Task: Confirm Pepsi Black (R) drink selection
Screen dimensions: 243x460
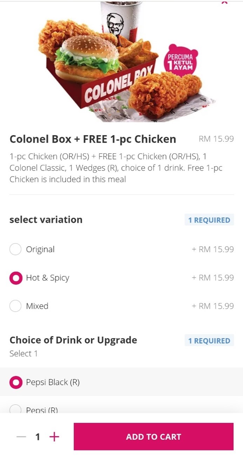Action: tap(15, 382)
